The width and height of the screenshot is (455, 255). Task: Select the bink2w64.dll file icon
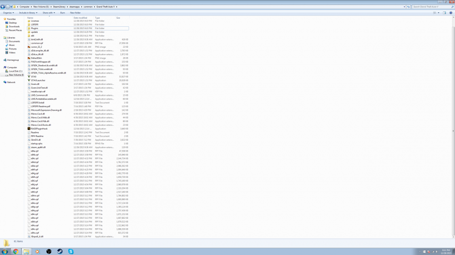29,39
